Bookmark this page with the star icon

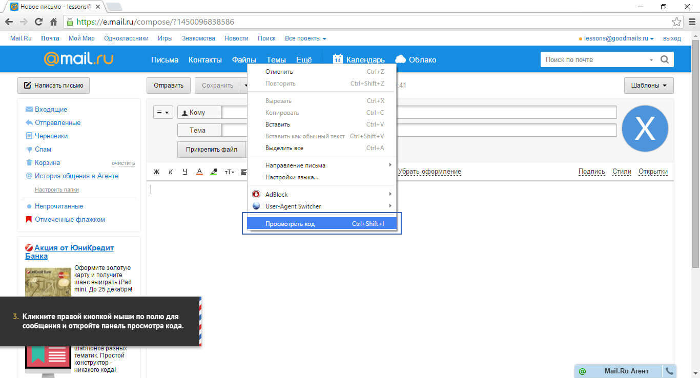[x=676, y=22]
